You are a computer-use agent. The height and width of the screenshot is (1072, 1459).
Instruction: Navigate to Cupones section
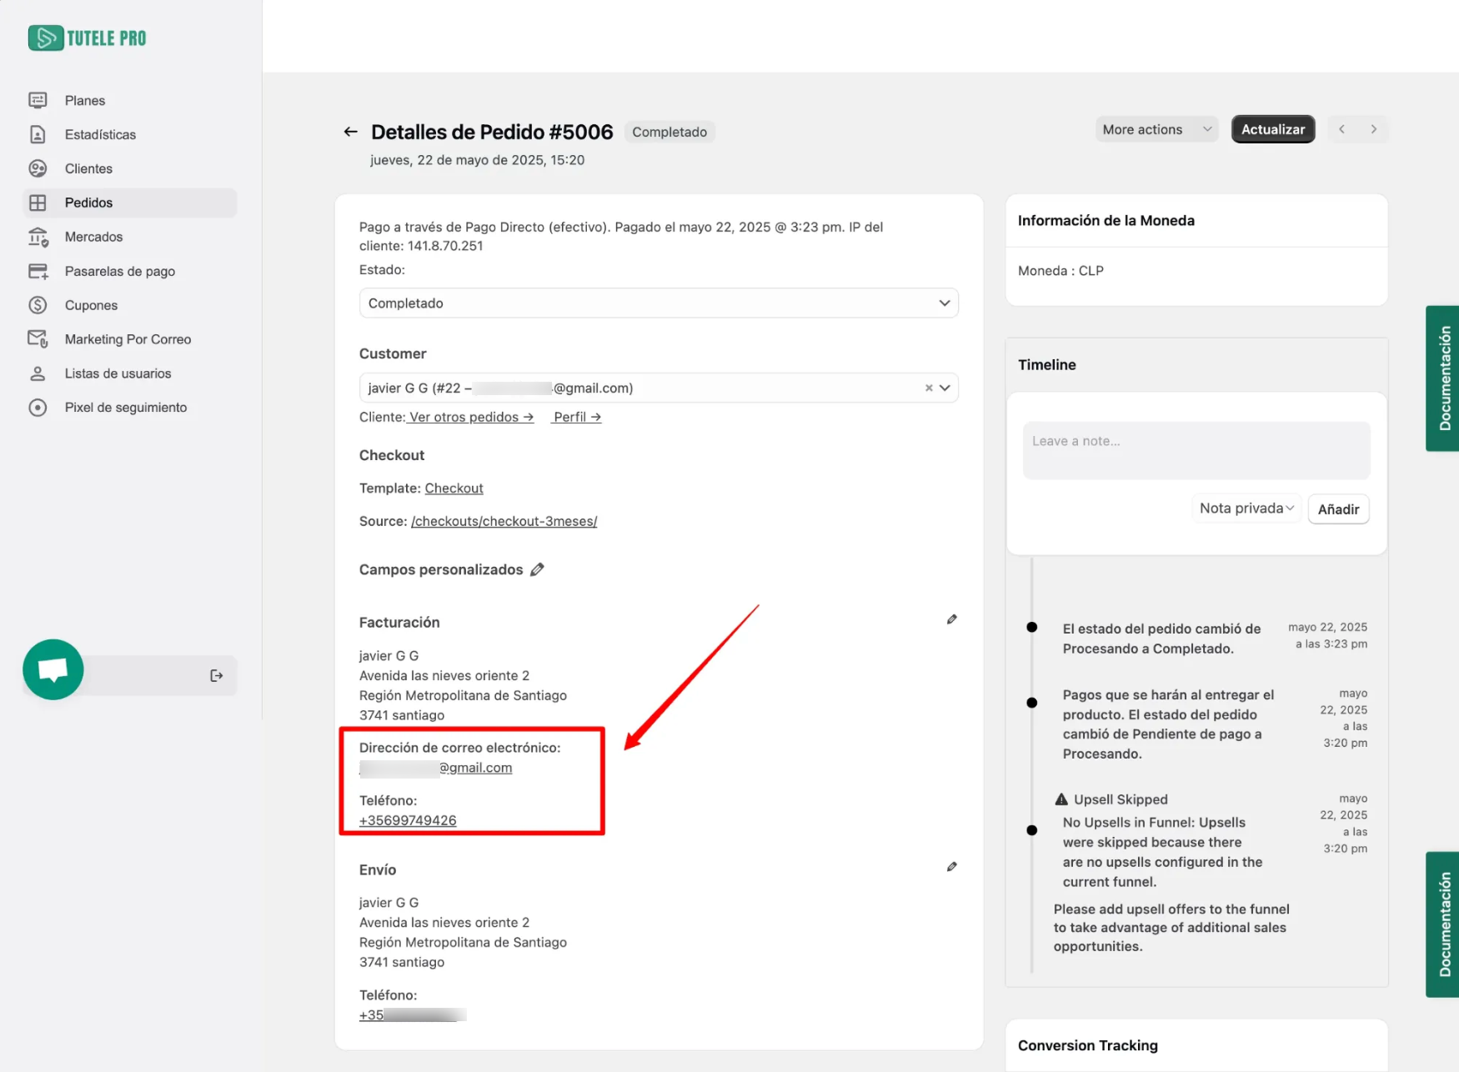click(91, 305)
